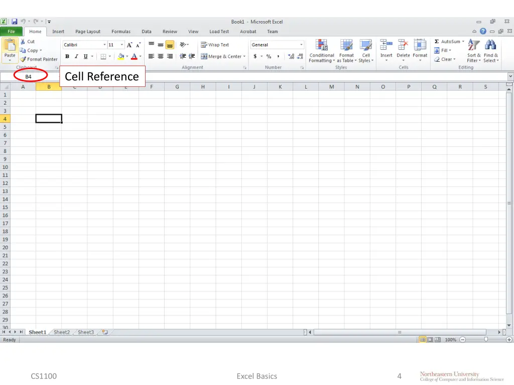This screenshot has width=514, height=385.
Task: Click the Sort & Filter icon
Action: [474, 45]
